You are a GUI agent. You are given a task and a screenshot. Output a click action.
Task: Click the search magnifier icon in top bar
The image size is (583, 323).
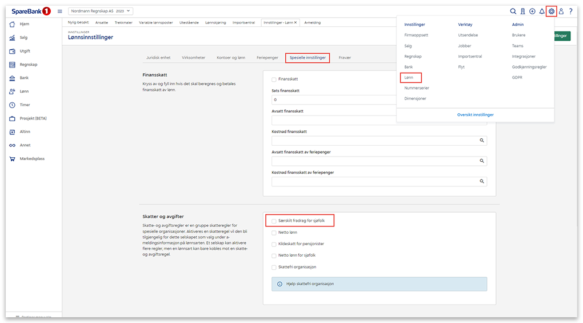point(513,11)
